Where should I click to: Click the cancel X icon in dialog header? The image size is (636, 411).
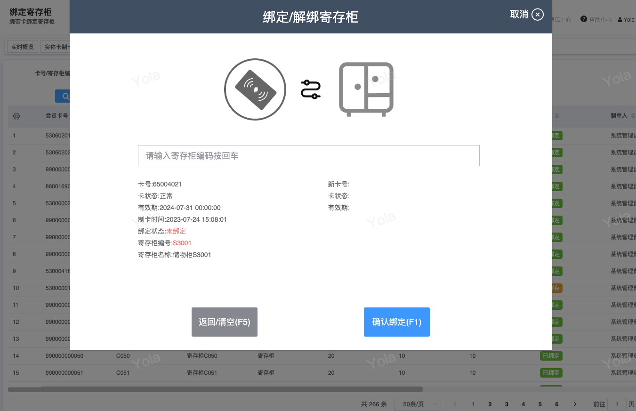click(538, 15)
